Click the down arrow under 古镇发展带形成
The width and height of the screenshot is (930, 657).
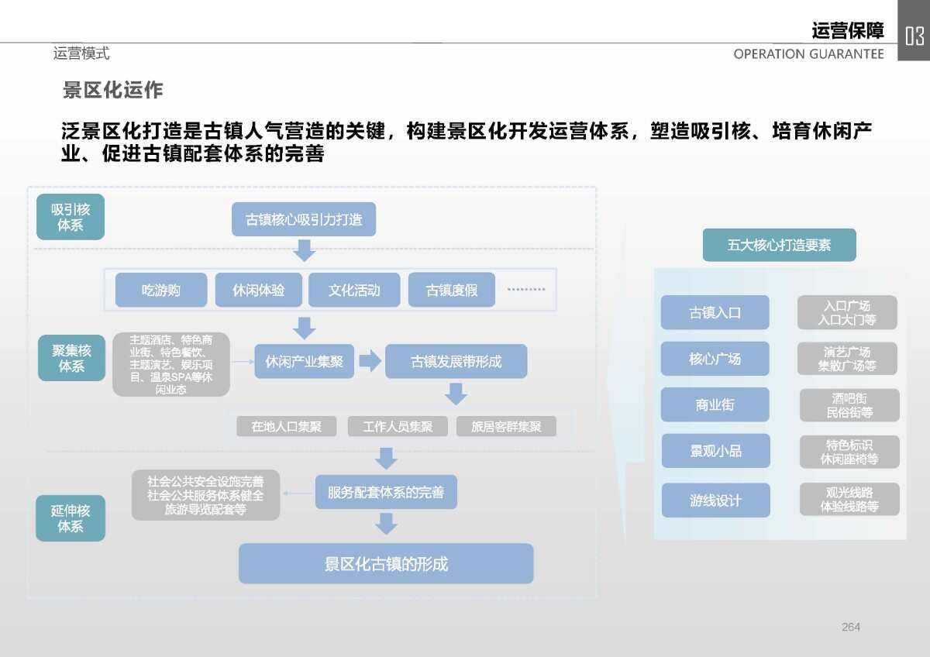pyautogui.click(x=456, y=394)
